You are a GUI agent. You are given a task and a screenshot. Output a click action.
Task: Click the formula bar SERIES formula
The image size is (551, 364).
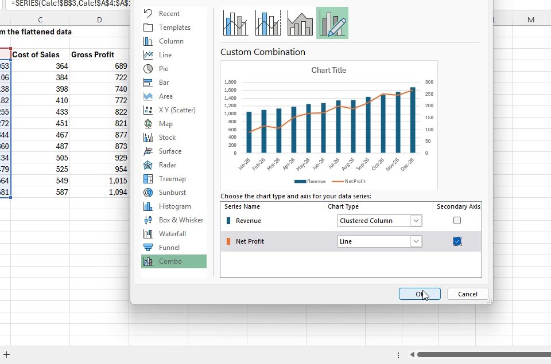[70, 3]
